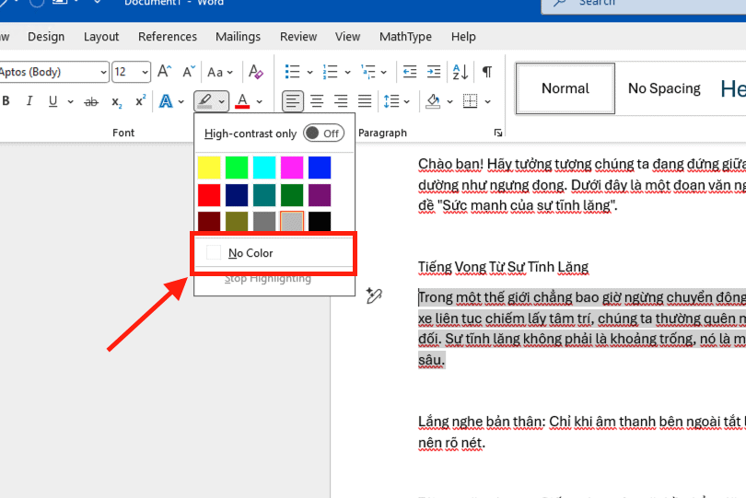Apply borders to selection

(x=470, y=101)
